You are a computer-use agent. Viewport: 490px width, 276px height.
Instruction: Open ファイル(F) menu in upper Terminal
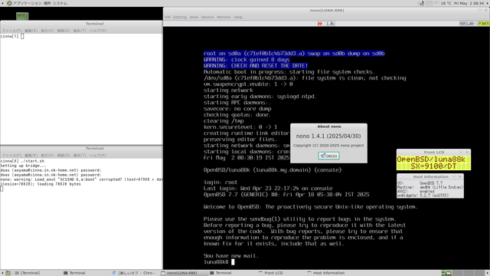coord(11,31)
